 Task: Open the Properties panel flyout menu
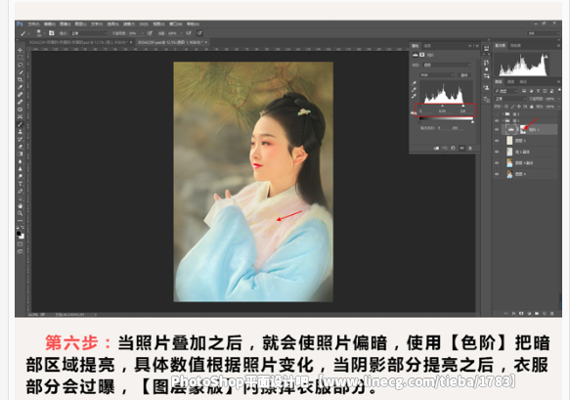point(477,46)
